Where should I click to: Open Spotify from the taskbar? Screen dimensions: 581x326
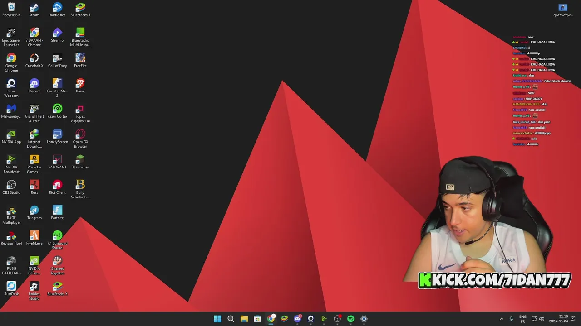(x=350, y=319)
